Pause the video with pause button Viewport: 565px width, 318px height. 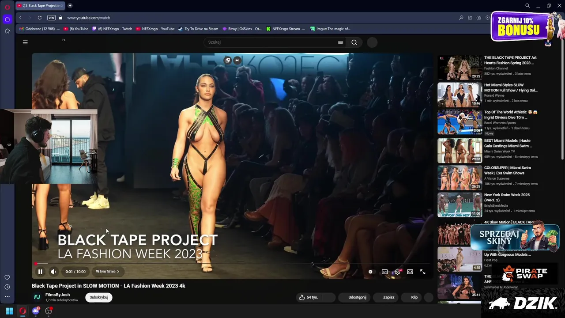pyautogui.click(x=40, y=272)
